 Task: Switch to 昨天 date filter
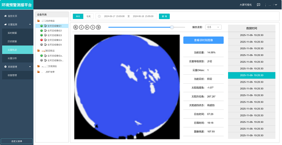click(78, 16)
